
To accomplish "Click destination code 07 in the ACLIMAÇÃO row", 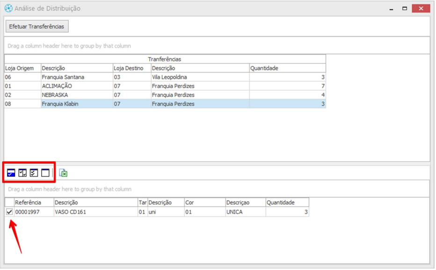I will 132,86.
